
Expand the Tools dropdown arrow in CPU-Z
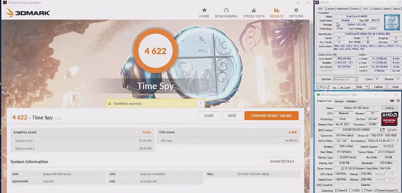[x=367, y=87]
